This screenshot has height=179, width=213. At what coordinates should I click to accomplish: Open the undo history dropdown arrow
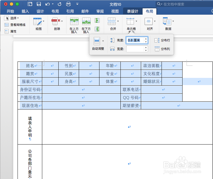point(53,4)
